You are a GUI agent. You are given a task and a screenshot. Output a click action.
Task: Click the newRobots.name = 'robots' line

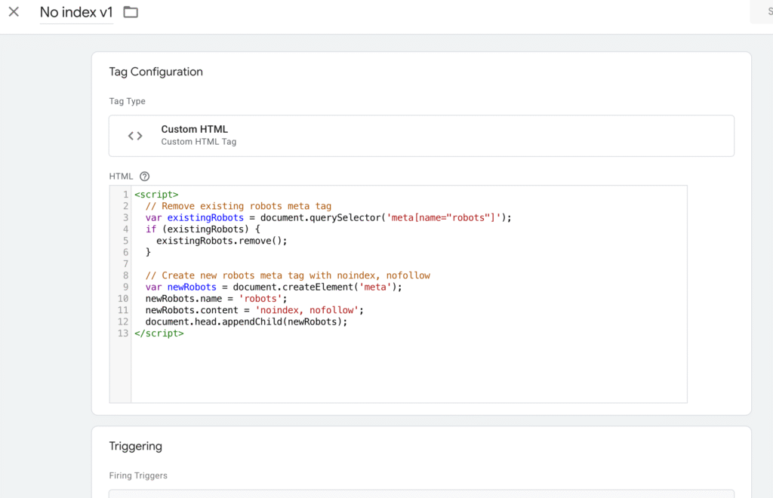[216, 299]
